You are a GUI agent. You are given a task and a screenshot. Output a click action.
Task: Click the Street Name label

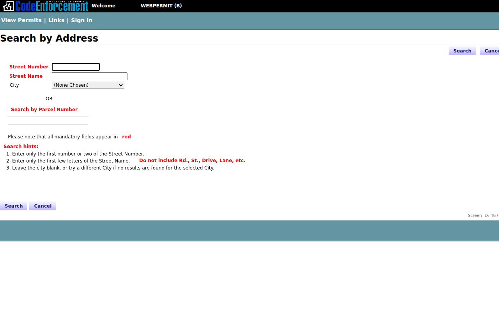26,76
